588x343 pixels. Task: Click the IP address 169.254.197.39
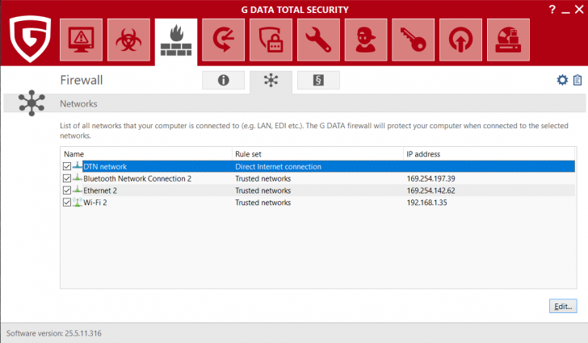(x=430, y=178)
